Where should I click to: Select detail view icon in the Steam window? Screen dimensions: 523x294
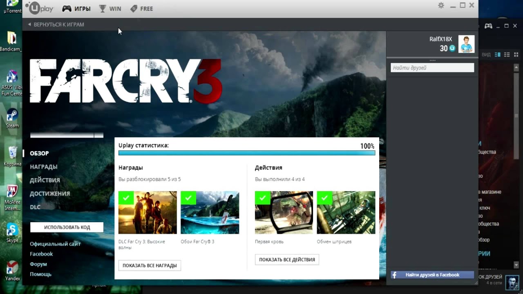click(x=497, y=54)
